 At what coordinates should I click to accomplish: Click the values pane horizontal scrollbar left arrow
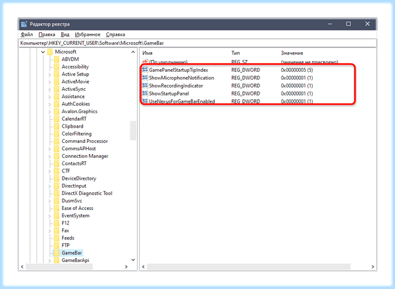(144, 267)
